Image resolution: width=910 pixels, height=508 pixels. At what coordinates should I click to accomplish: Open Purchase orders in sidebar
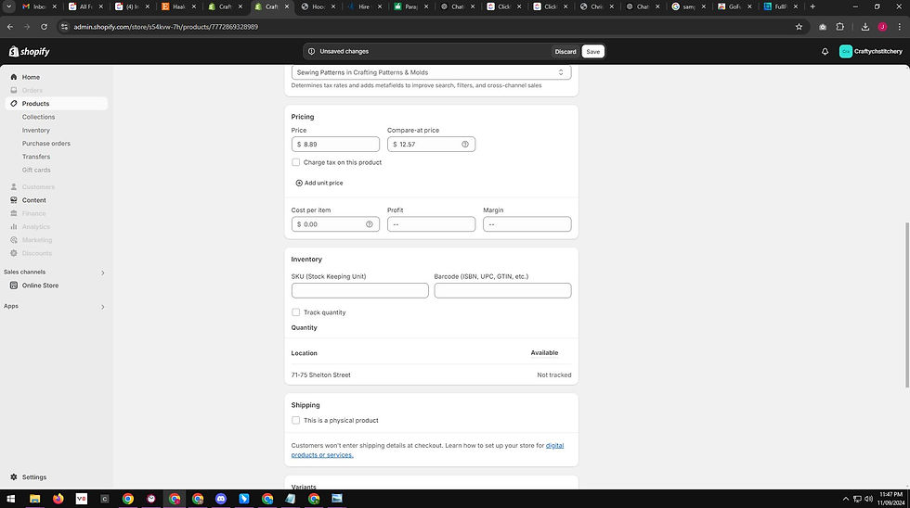[x=46, y=144]
